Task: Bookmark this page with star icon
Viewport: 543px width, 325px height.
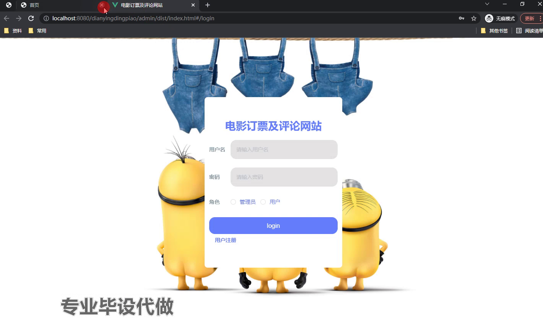Action: pyautogui.click(x=474, y=18)
